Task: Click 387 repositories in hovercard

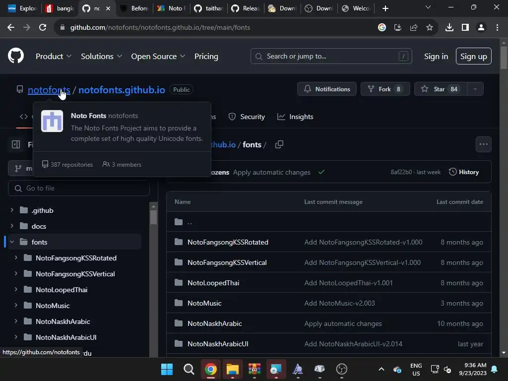Action: (x=67, y=165)
